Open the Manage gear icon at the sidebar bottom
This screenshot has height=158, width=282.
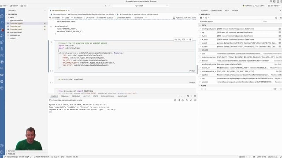tap(2, 152)
